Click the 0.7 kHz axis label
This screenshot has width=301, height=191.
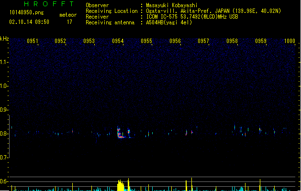point(4,158)
